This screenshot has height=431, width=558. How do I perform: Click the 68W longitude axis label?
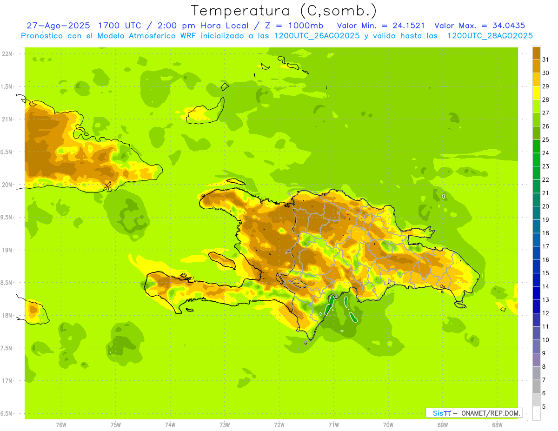[x=497, y=425]
